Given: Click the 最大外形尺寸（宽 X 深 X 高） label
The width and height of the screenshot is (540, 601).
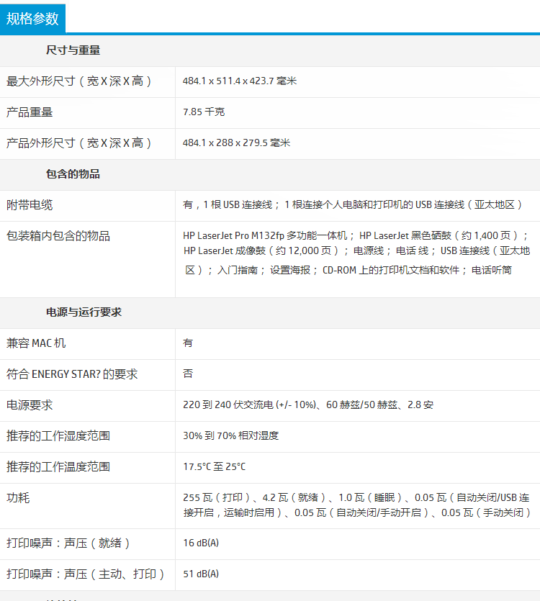Looking at the screenshot, I should pos(79,81).
